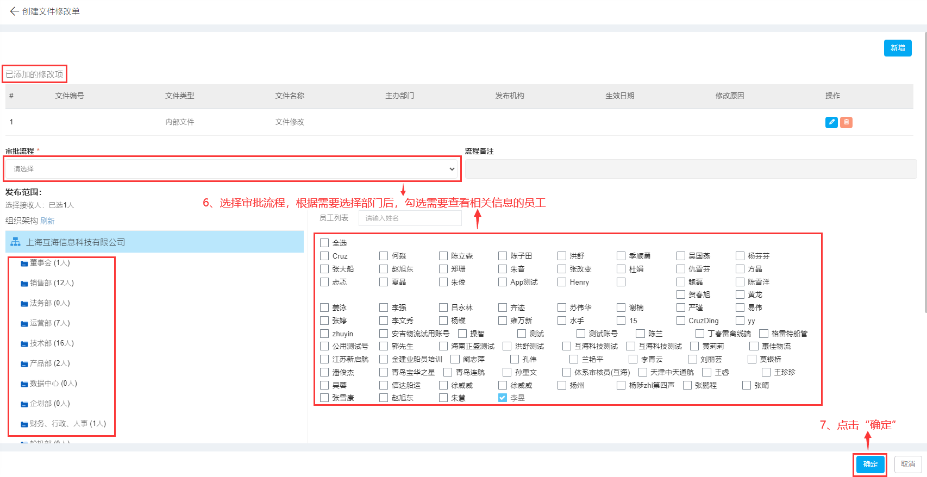Click the 刷新 refresh link
927x477 pixels.
47,221
